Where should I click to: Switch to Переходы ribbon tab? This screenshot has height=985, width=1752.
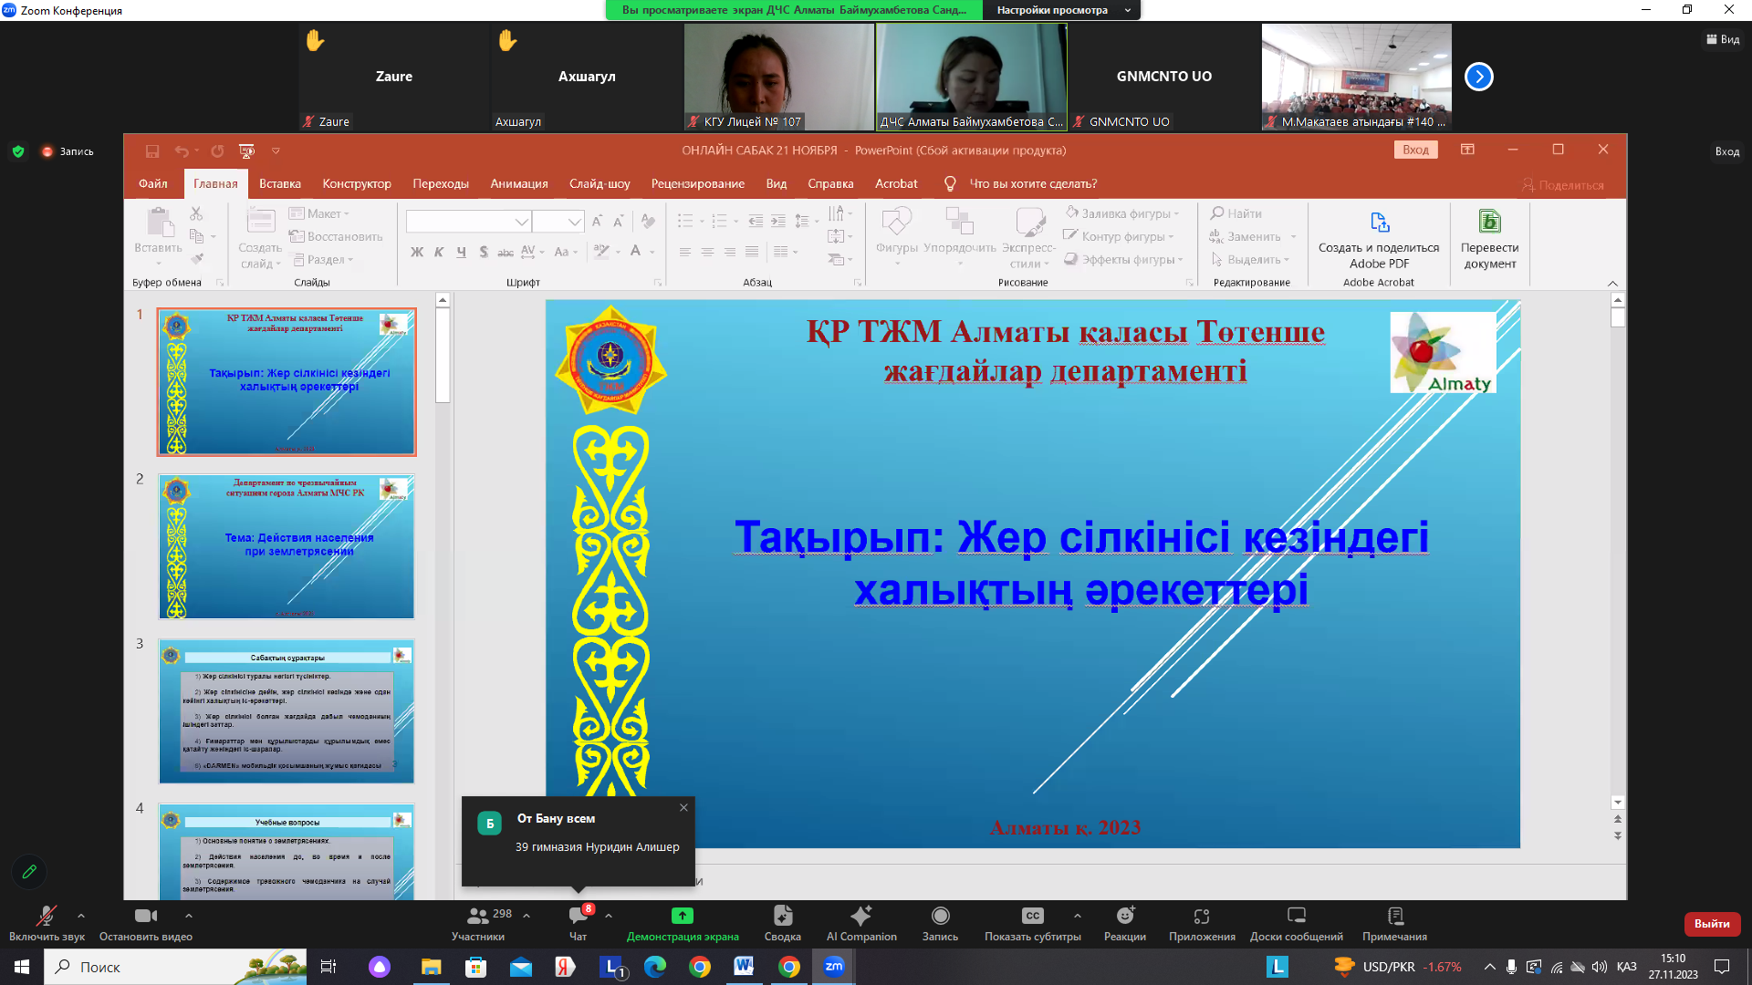441,183
